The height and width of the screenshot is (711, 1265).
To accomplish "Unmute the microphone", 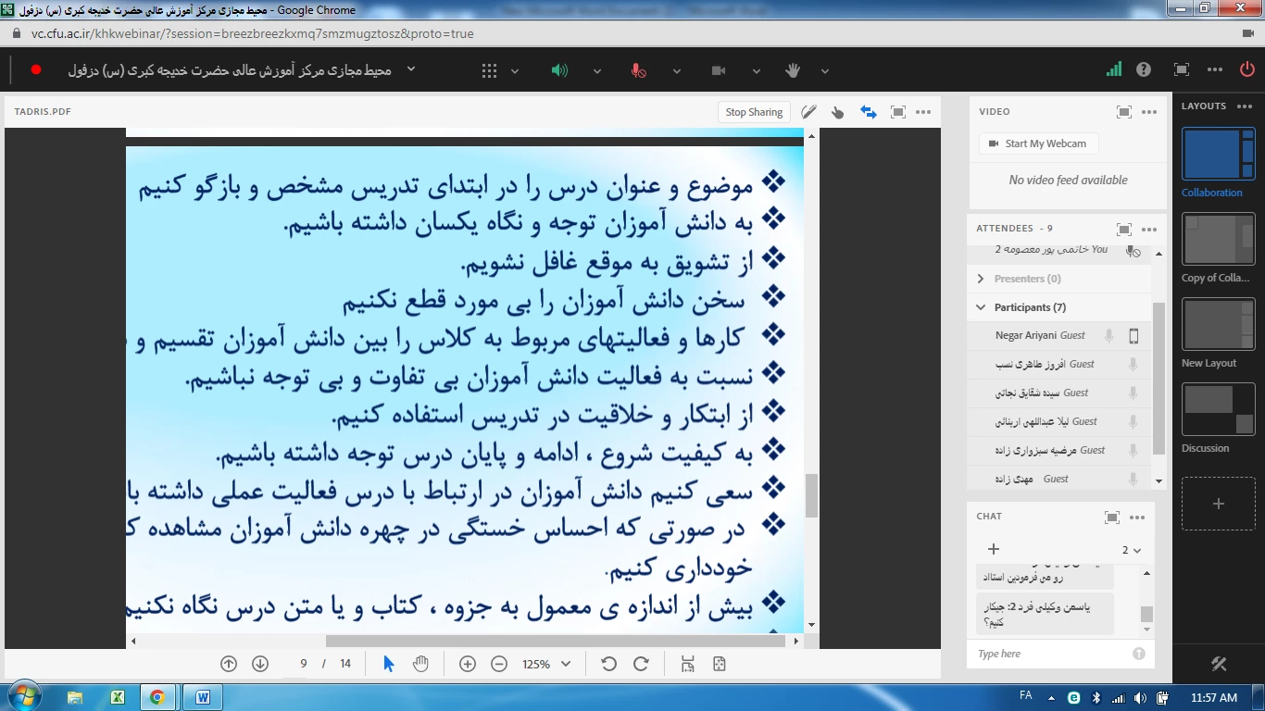I will pos(638,70).
